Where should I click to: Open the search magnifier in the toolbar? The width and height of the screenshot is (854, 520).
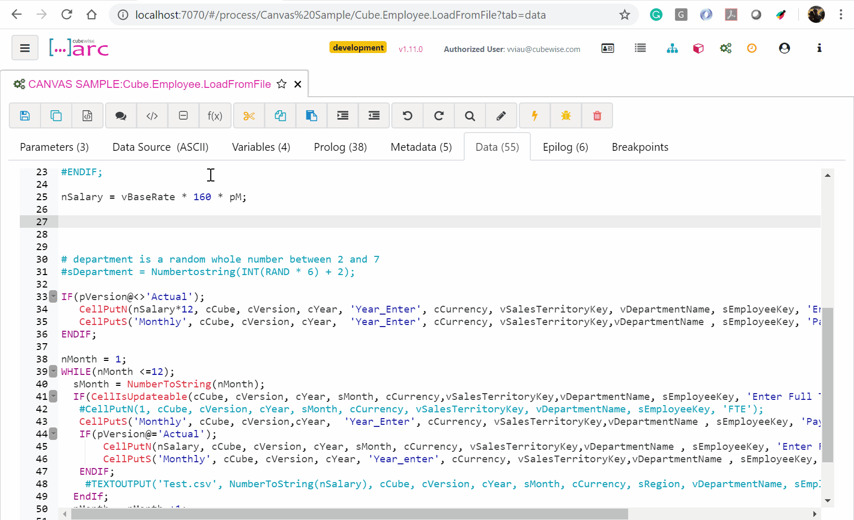tap(470, 115)
